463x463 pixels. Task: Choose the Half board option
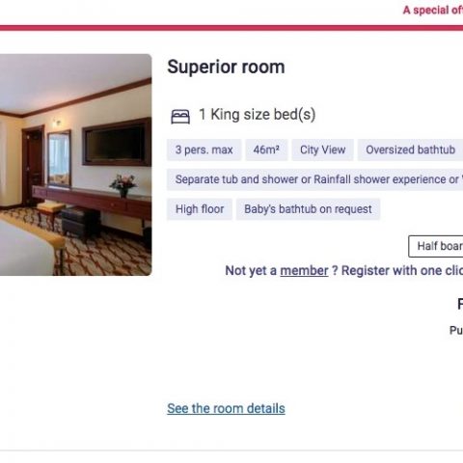click(436, 246)
